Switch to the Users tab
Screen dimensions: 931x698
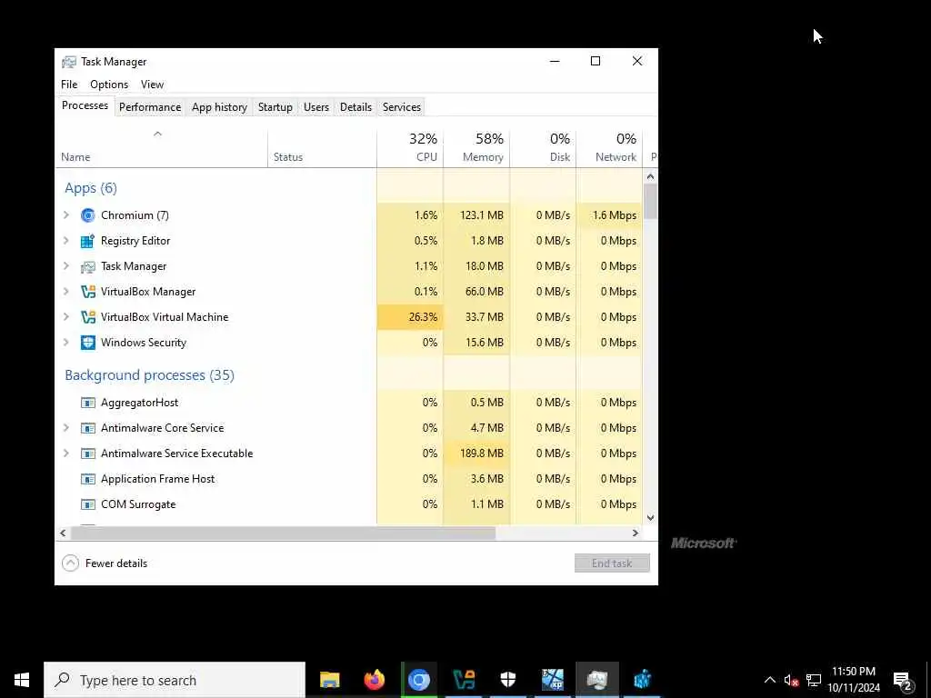(x=315, y=107)
